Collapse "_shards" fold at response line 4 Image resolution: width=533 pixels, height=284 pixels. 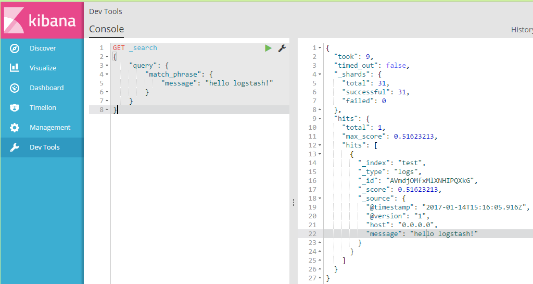(x=320, y=75)
